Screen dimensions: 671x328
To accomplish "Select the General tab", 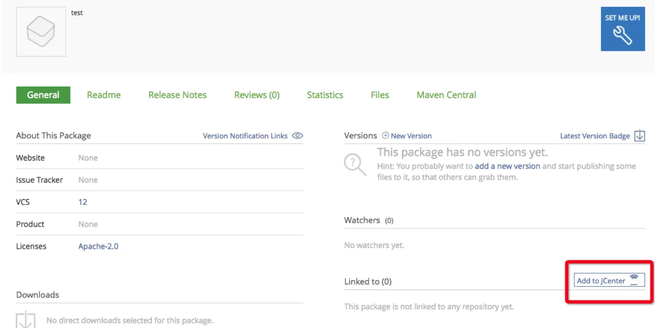I will [43, 95].
